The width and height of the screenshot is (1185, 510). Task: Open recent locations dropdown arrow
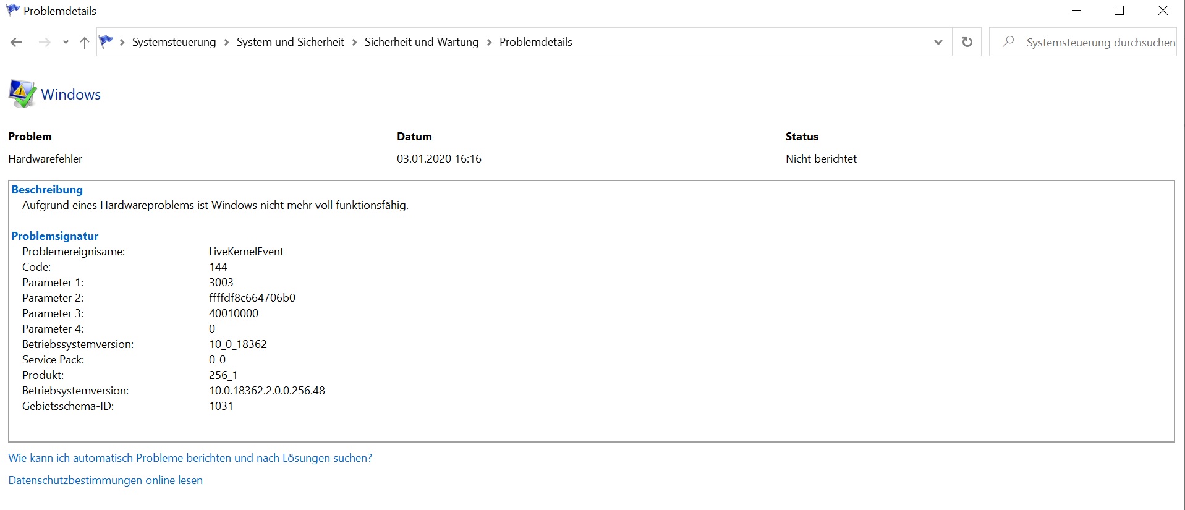coord(66,43)
